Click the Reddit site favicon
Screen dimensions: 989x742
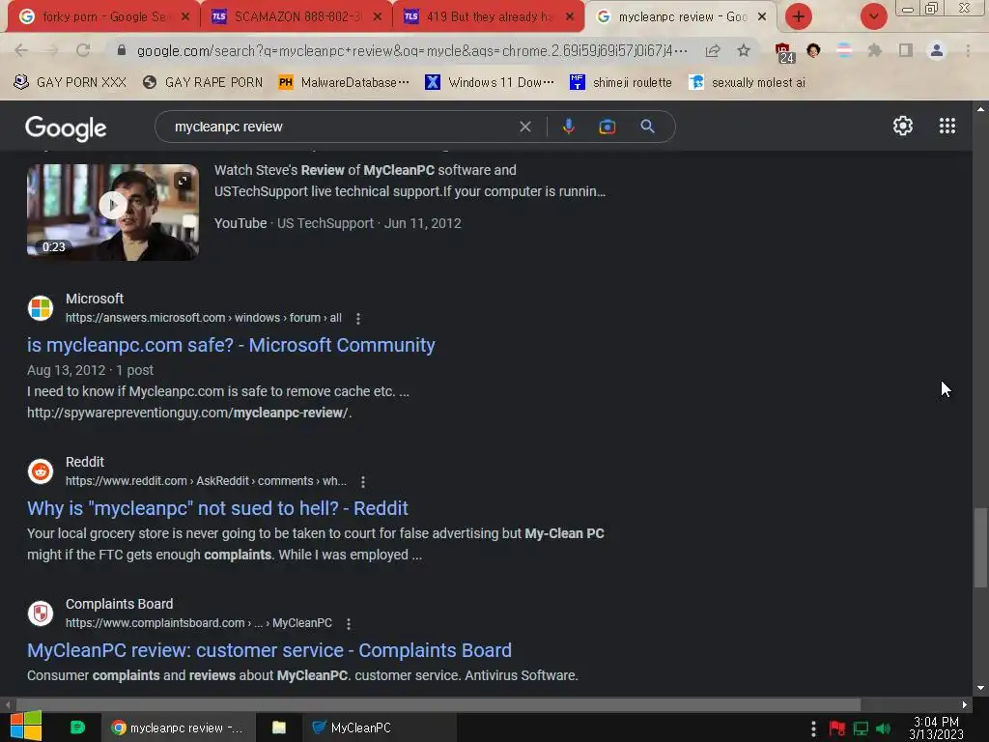pyautogui.click(x=41, y=471)
